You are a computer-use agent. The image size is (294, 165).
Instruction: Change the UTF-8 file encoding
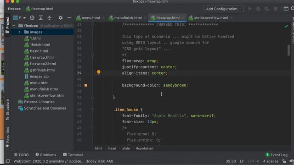(254, 161)
